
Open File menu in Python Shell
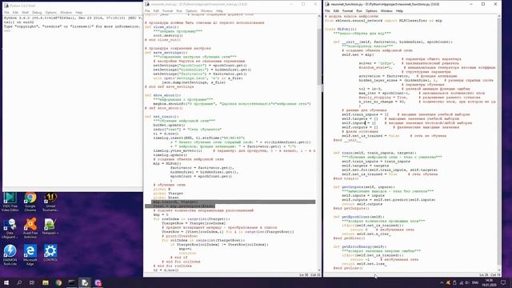click(6, 13)
